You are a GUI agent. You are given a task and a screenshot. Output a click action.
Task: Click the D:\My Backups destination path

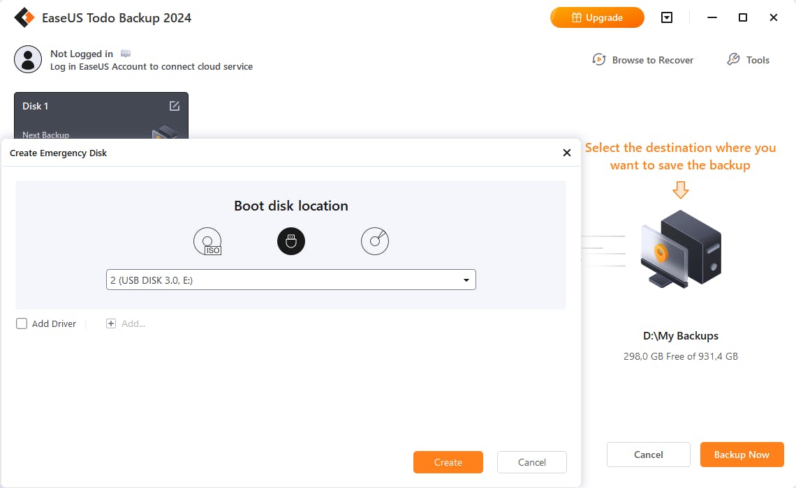tap(681, 335)
